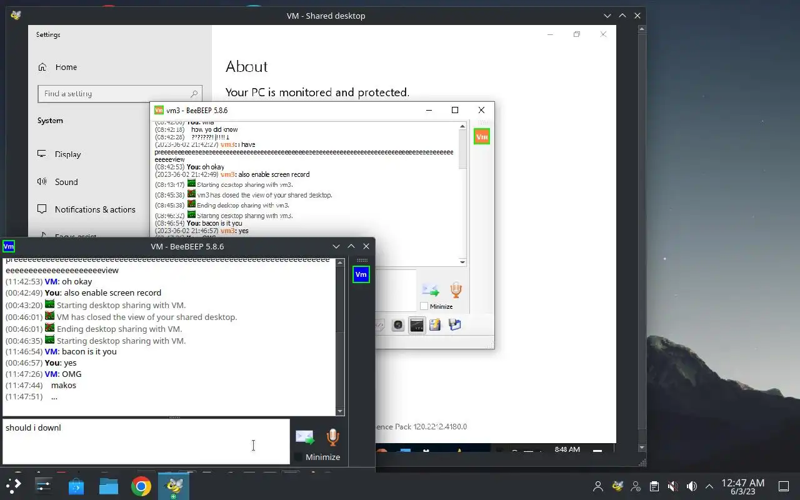800x500 pixels.
Task: Open Dolphin file manager from taskbar
Action: 109,486
